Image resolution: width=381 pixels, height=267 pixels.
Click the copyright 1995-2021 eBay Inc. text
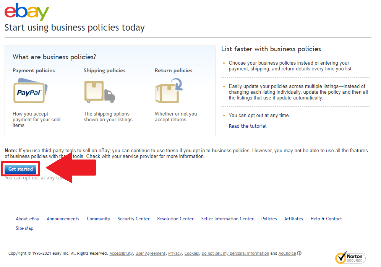coord(58,253)
